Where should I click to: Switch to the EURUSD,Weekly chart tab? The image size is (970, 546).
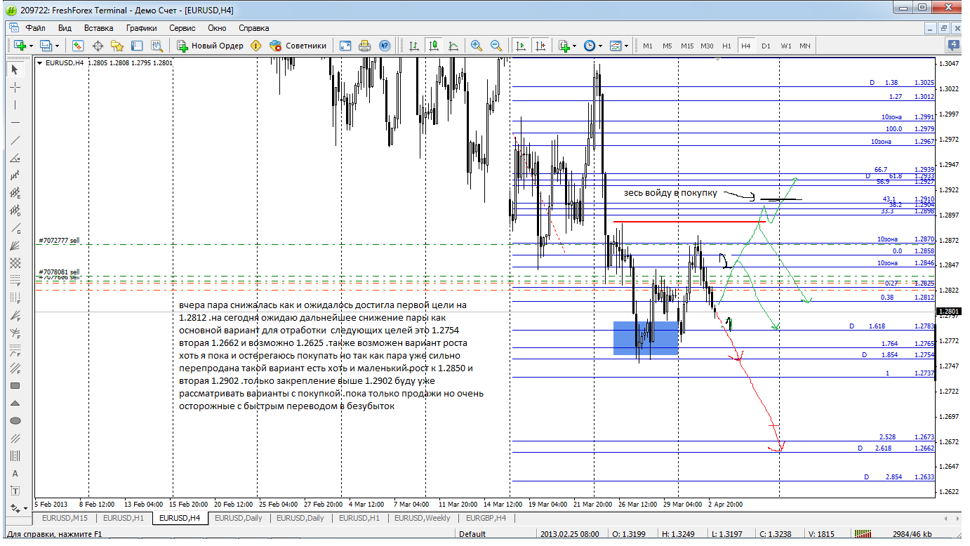(422, 518)
